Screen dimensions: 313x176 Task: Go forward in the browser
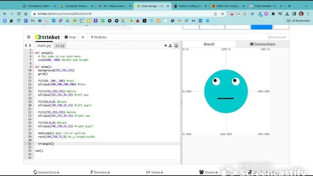tap(12, 14)
